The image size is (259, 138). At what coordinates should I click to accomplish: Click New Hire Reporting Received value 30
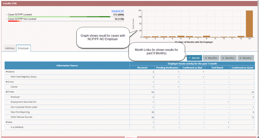(x=152, y=112)
